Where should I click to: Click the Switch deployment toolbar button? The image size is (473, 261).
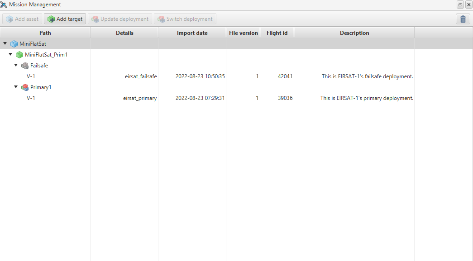pyautogui.click(x=185, y=19)
